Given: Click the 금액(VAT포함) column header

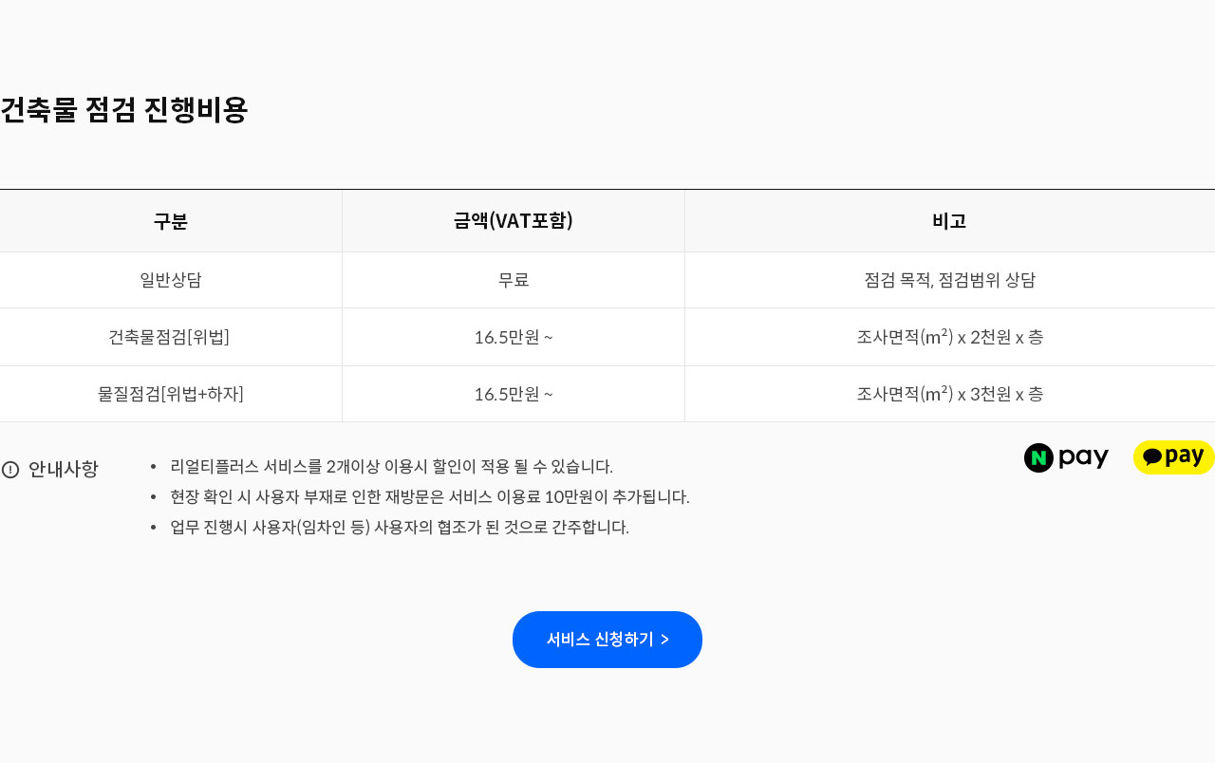Looking at the screenshot, I should pyautogui.click(x=514, y=221).
